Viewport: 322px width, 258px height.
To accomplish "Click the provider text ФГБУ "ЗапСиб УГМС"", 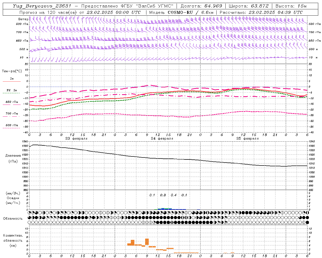I will pos(147,6).
